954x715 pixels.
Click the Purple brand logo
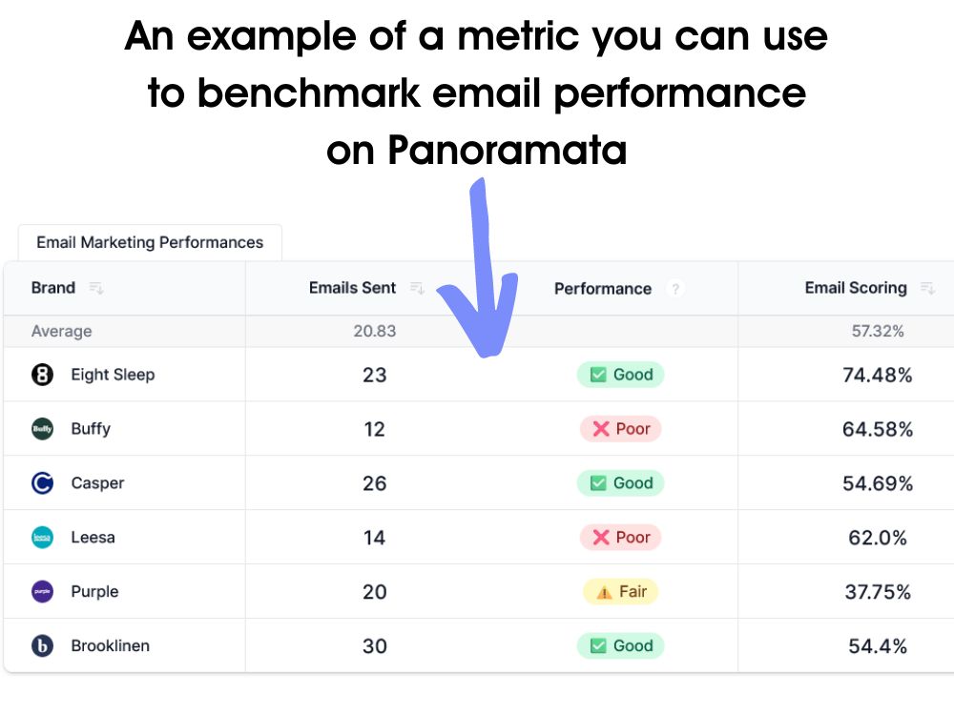pyautogui.click(x=42, y=591)
